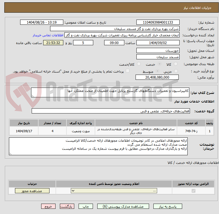
Task: Select the جزیی purchase type radio
Action: tap(176, 71)
